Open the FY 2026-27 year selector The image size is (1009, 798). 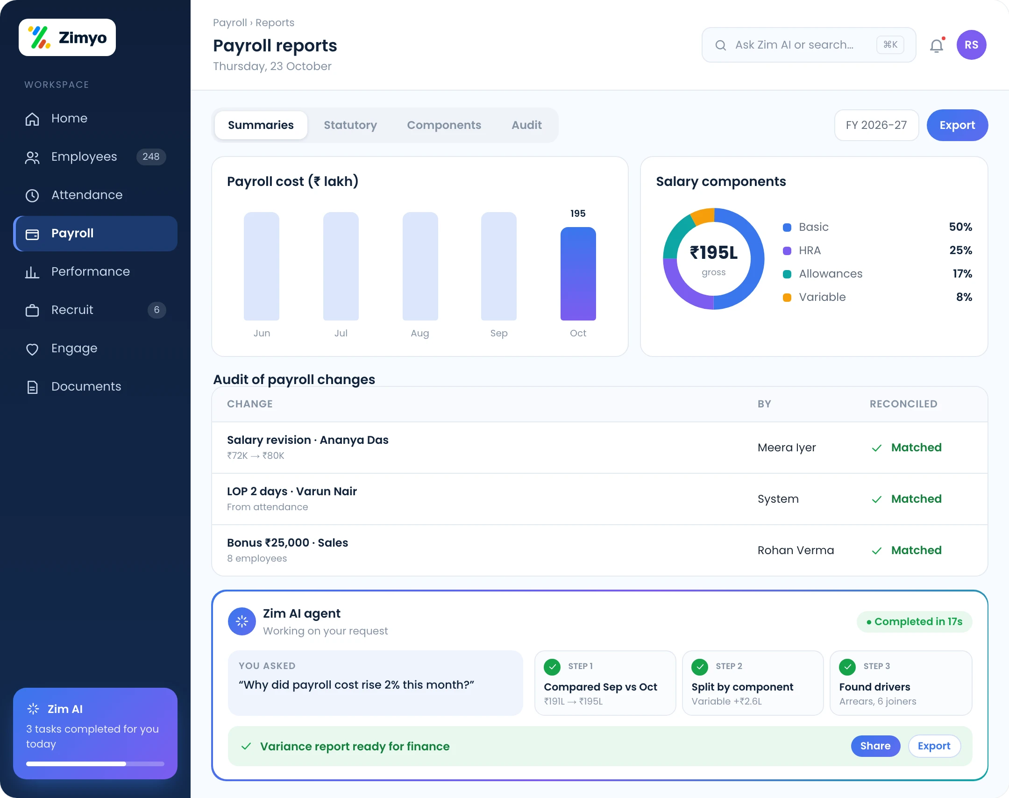tap(876, 125)
